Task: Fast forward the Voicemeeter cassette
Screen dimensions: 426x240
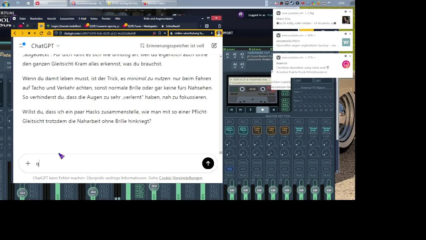Action: (241, 110)
